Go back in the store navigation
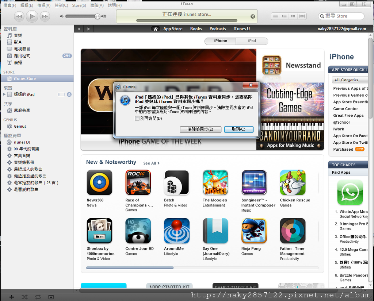The height and width of the screenshot is (301, 374). [x=79, y=29]
